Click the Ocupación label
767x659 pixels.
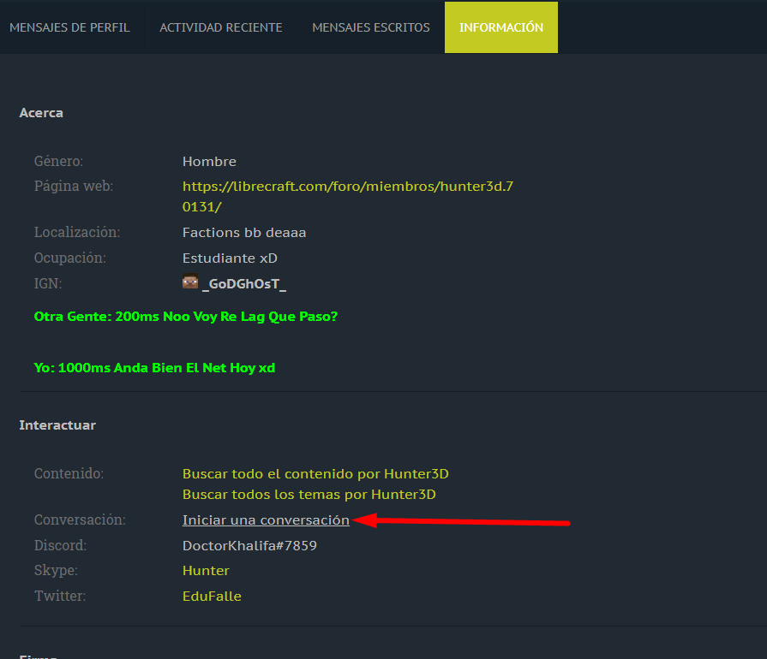pyautogui.click(x=70, y=258)
